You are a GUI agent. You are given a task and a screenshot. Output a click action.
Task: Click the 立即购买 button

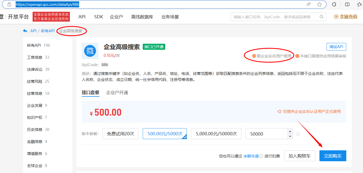pyautogui.click(x=333, y=156)
